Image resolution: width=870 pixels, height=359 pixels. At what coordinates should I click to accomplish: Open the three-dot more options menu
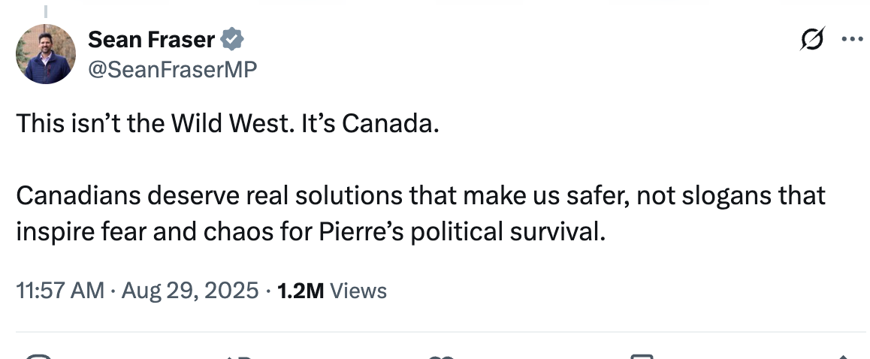click(x=852, y=39)
